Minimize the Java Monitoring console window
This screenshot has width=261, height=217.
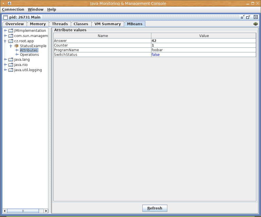tap(248, 3)
